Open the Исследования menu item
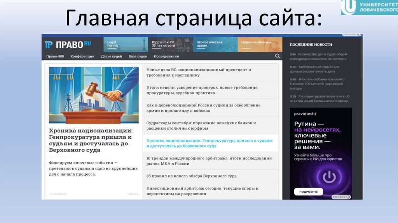Screen dimensions: 398x223 point(166,56)
